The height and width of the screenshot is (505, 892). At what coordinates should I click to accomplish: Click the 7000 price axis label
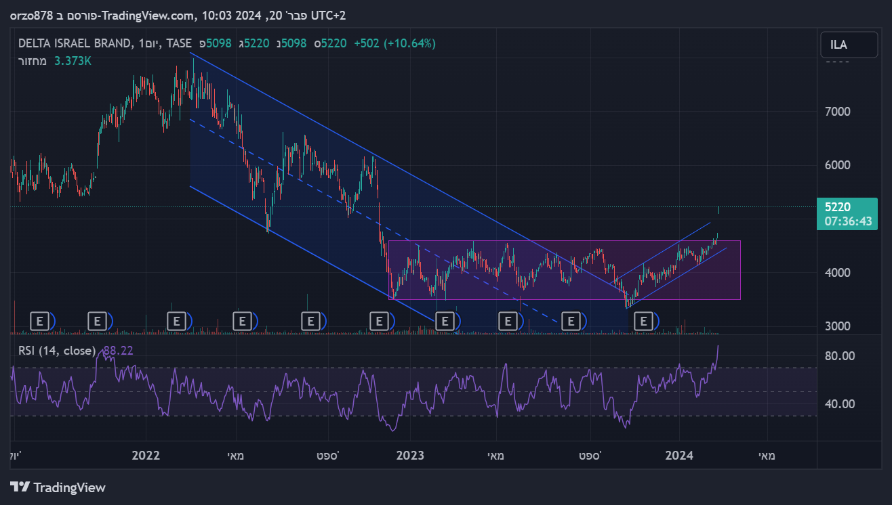click(x=837, y=111)
